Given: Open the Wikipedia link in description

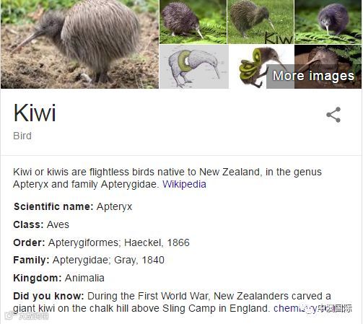Looking at the screenshot, I should tap(184, 185).
